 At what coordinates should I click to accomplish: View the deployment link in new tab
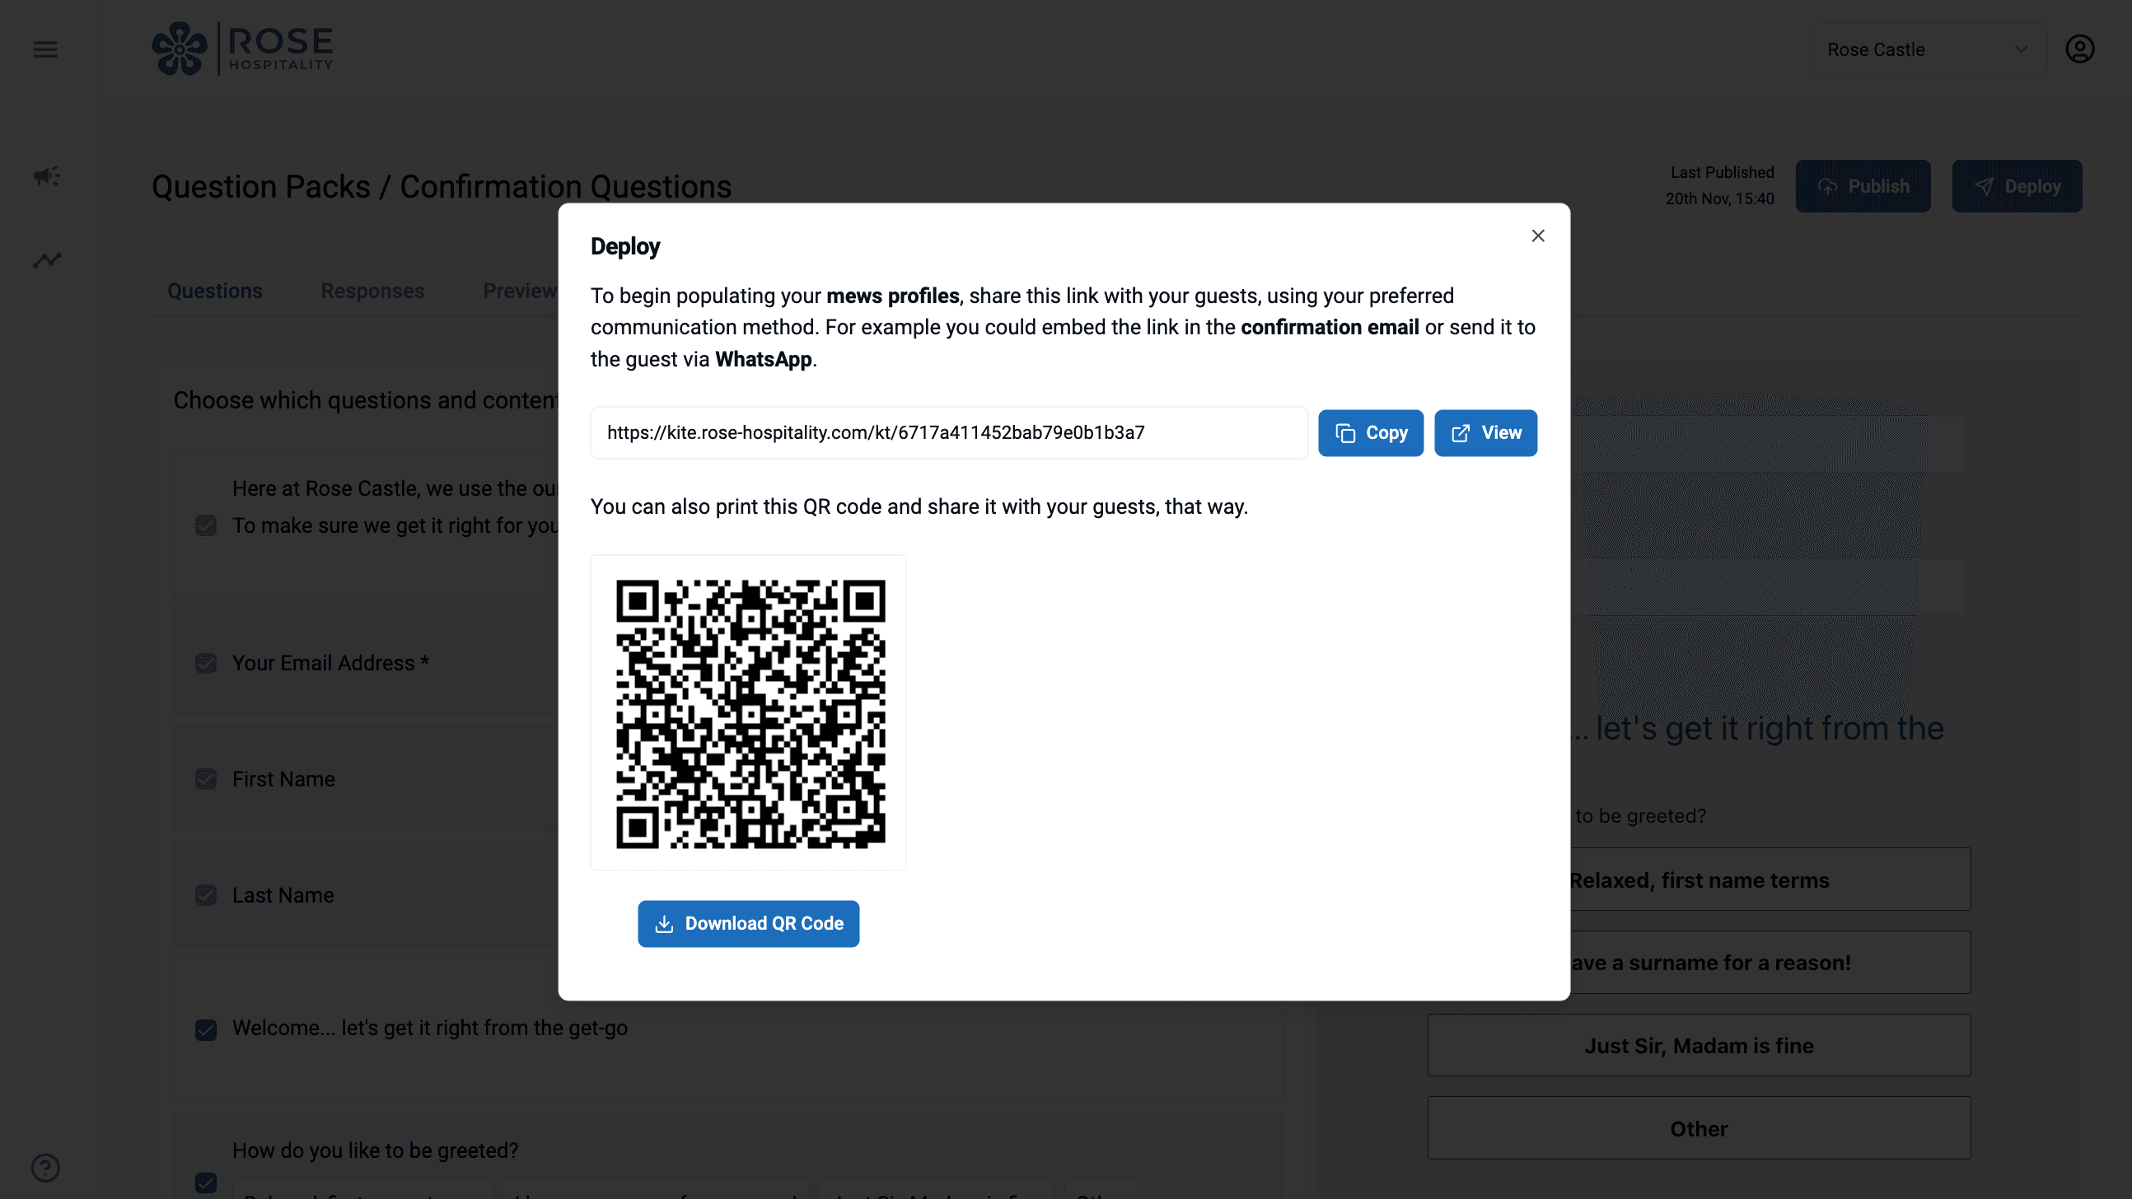[x=1485, y=433]
